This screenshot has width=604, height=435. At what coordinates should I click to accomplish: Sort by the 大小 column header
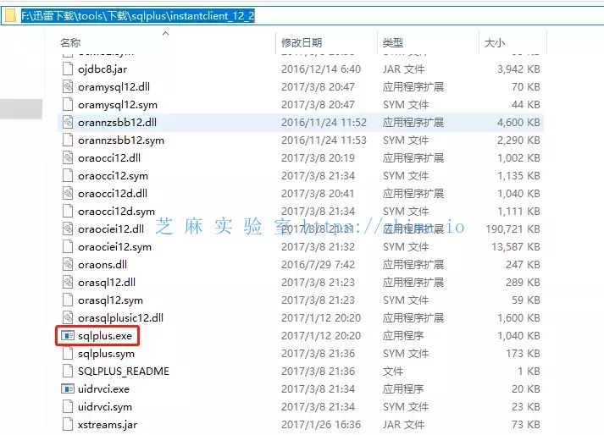click(x=494, y=42)
